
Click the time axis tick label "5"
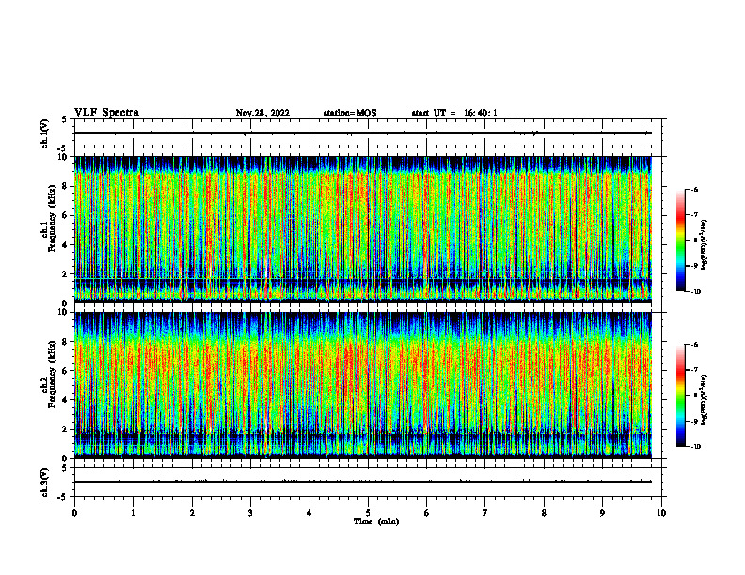(x=368, y=513)
